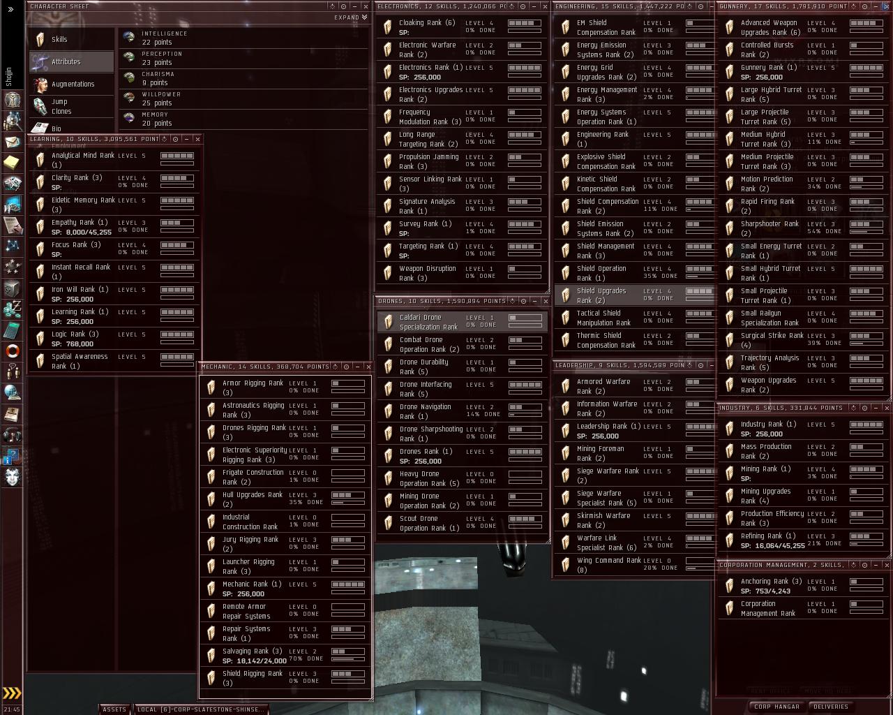
Task: Open the lifebuoy help icon in sidebar
Action: tap(12, 351)
